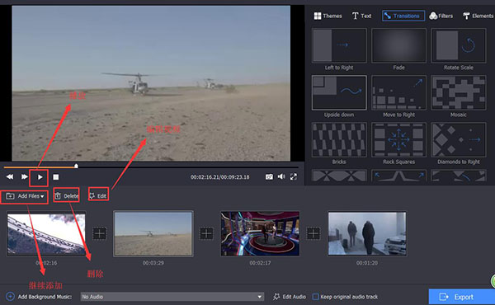
Task: Click the Add Background Music plus icon
Action: coord(10,297)
